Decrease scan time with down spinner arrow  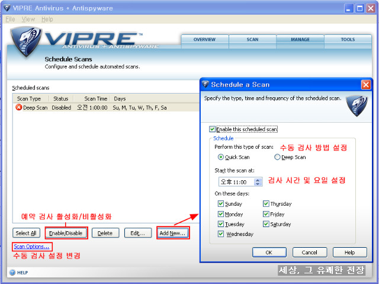(x=258, y=184)
